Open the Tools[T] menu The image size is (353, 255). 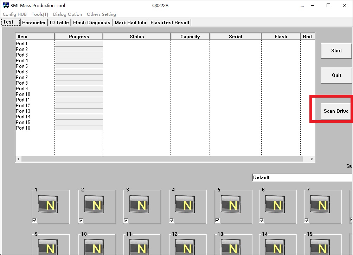click(40, 14)
